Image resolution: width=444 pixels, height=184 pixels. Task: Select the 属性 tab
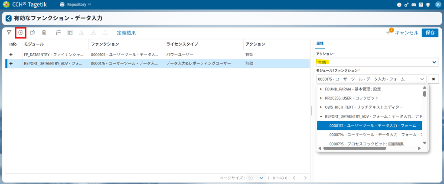[320, 44]
